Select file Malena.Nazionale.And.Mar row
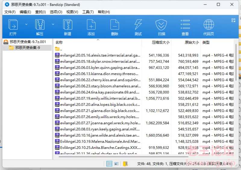This screenshot has width=241, height=170. click(x=144, y=141)
